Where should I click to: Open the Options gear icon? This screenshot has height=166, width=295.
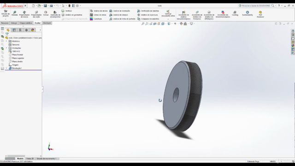point(77,6)
